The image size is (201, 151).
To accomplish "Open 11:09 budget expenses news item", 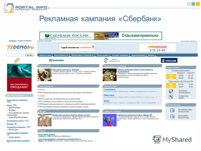I will coord(69,104).
